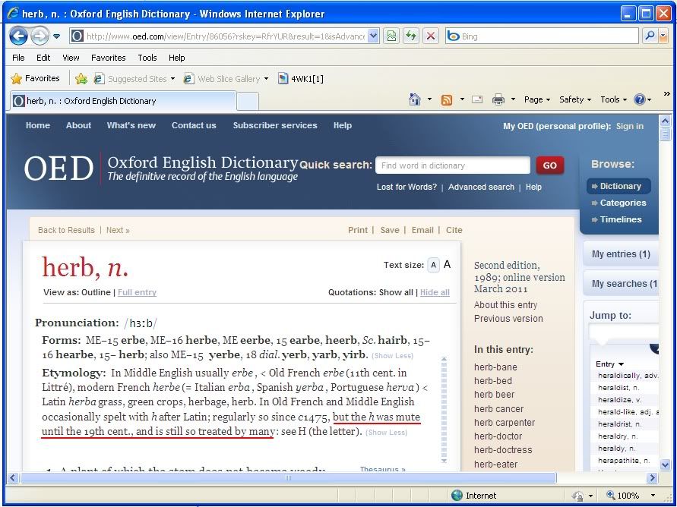Viewport: 677px width, 507px height.
Task: Open the Edit menu
Action: tap(43, 58)
